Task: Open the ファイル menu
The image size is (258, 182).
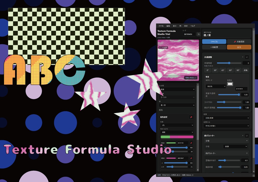Action: 161,26
